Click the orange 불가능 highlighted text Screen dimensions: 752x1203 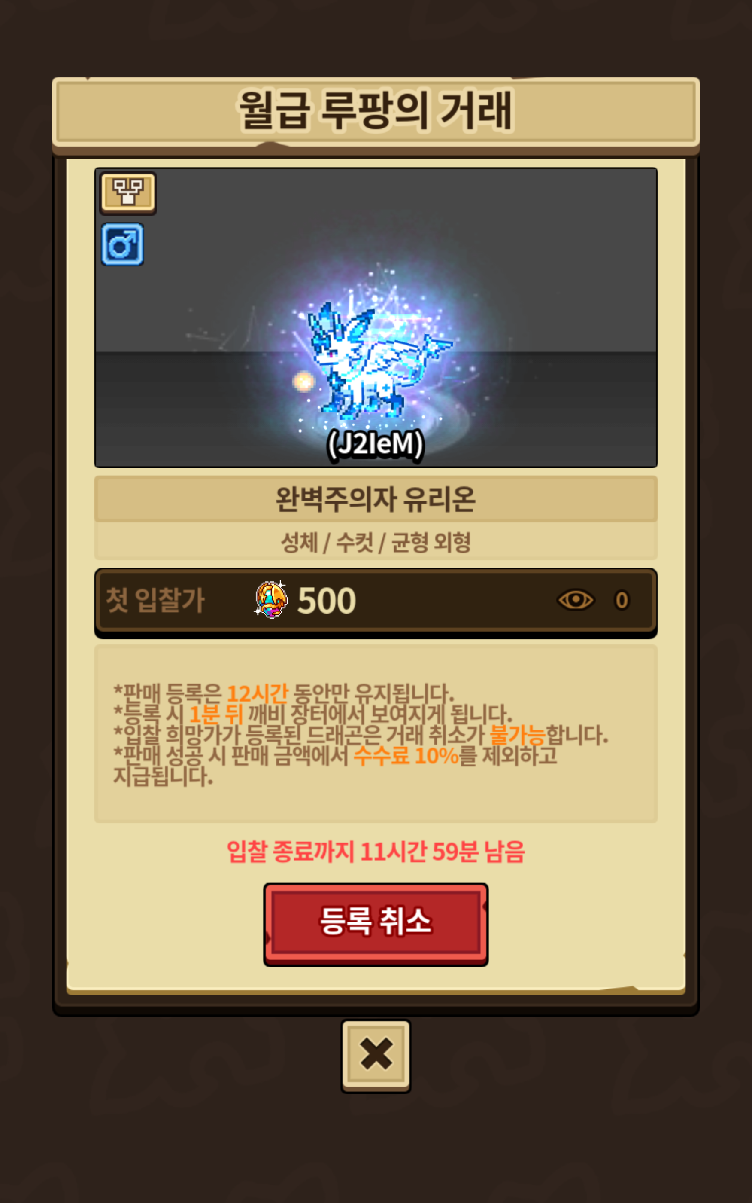coord(518,734)
